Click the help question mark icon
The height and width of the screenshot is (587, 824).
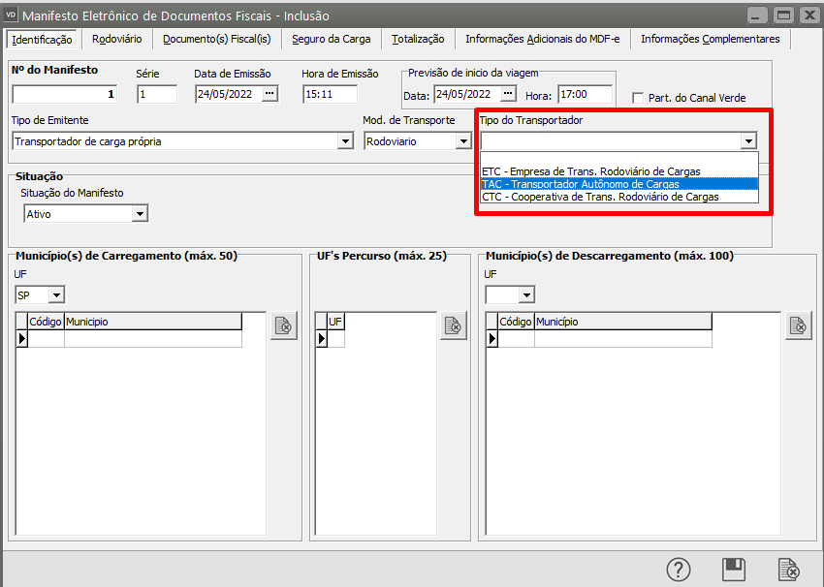[x=679, y=570]
